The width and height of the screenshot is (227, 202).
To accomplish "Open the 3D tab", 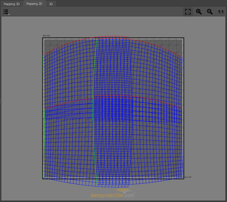I will point(51,4).
